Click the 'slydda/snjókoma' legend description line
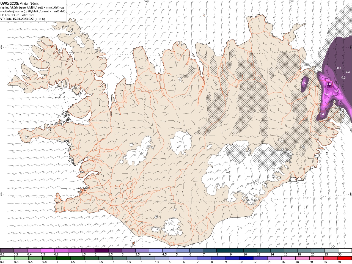The image size is (352, 264). pyautogui.click(x=33, y=11)
